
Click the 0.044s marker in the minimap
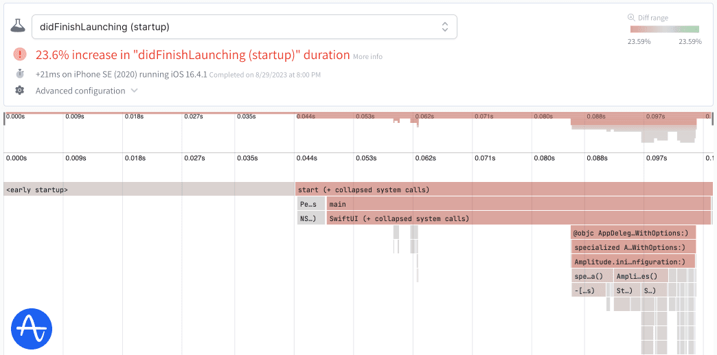click(306, 117)
